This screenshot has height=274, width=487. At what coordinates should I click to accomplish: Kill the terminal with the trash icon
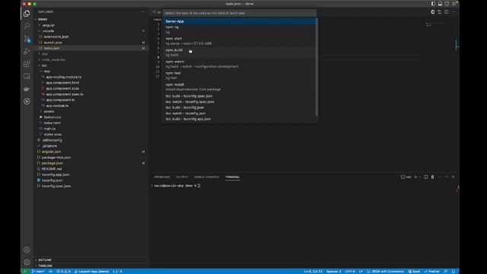[x=432, y=177]
